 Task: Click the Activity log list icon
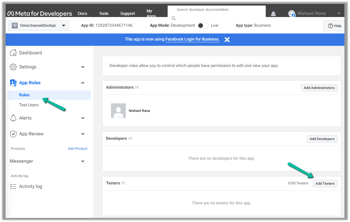click(13, 186)
